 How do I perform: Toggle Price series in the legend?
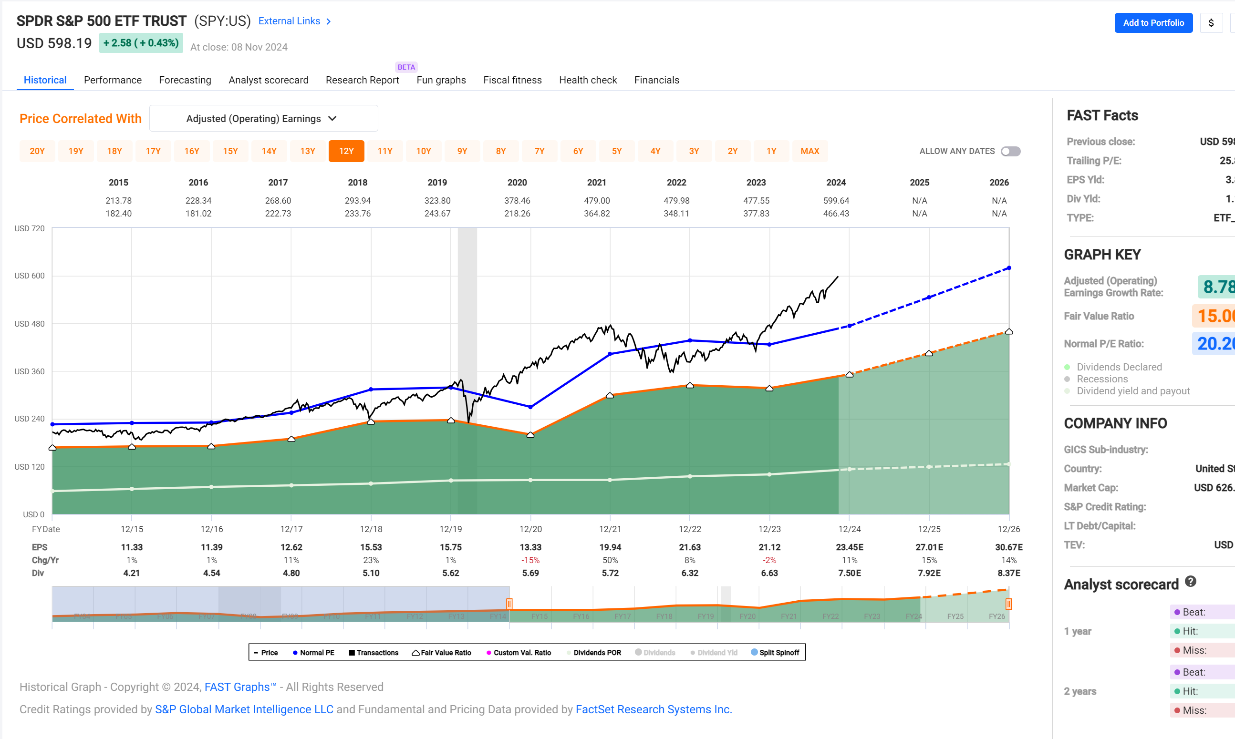click(266, 652)
